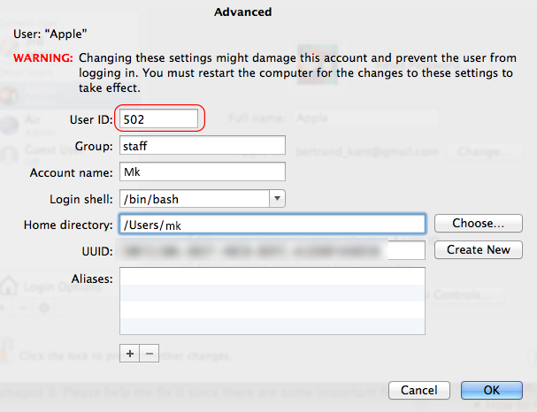Open the Login shell dropdown arrow
The image size is (537, 412).
[x=276, y=198]
